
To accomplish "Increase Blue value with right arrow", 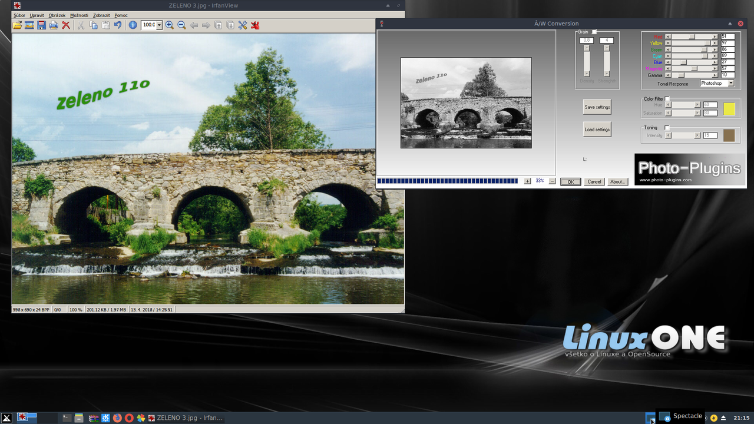I will (715, 62).
